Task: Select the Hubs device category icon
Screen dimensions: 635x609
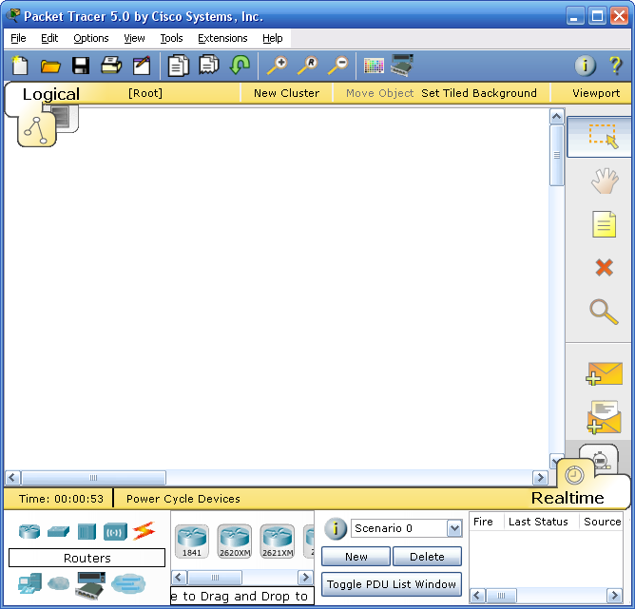Action: pyautogui.click(x=87, y=531)
